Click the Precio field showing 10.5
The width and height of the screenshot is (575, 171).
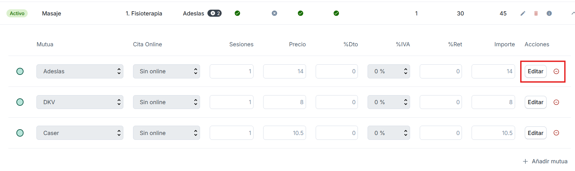click(284, 133)
